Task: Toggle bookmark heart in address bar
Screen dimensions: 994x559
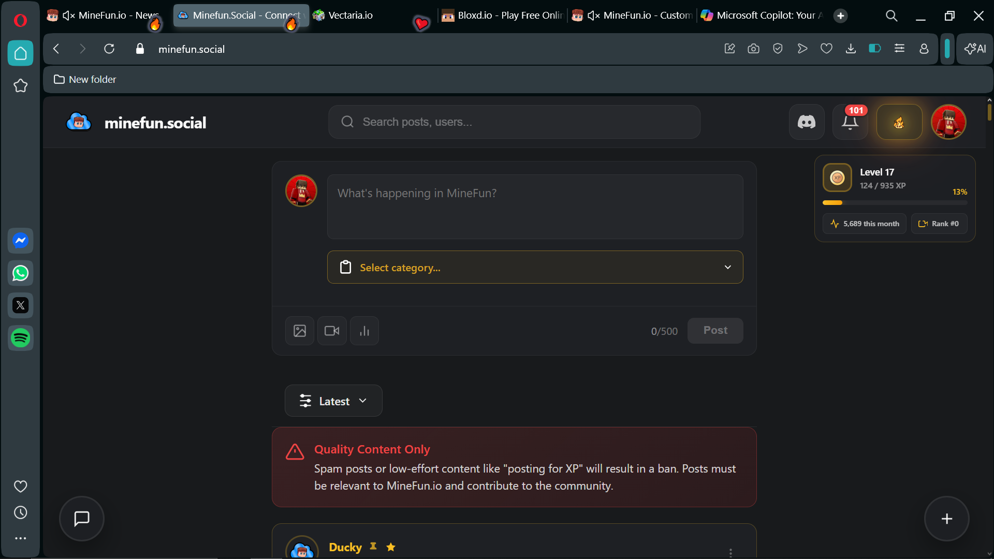Action: pyautogui.click(x=826, y=49)
